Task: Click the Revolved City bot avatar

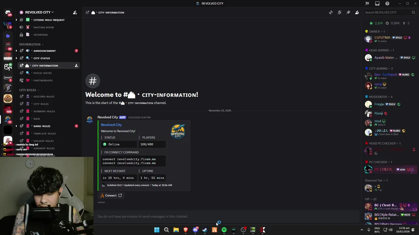Action: [89, 120]
